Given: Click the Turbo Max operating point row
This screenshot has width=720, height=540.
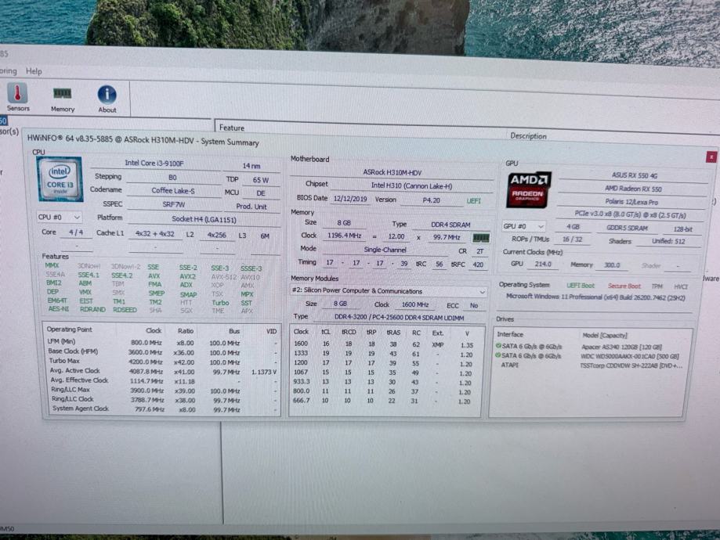Looking at the screenshot, I should [162, 362].
